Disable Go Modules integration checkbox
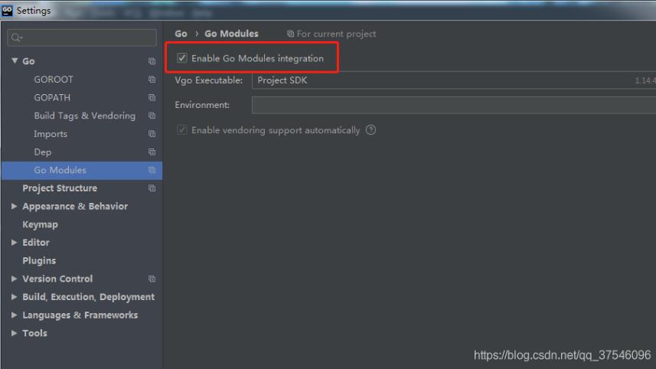This screenshot has height=369, width=656. click(182, 58)
